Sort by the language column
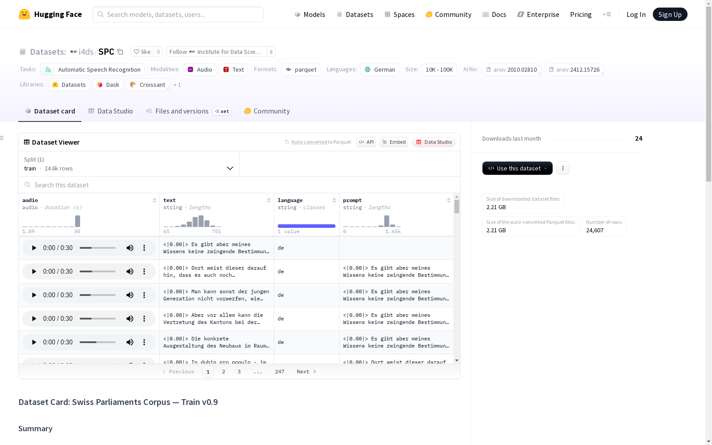This screenshot has height=445, width=712. click(x=334, y=200)
